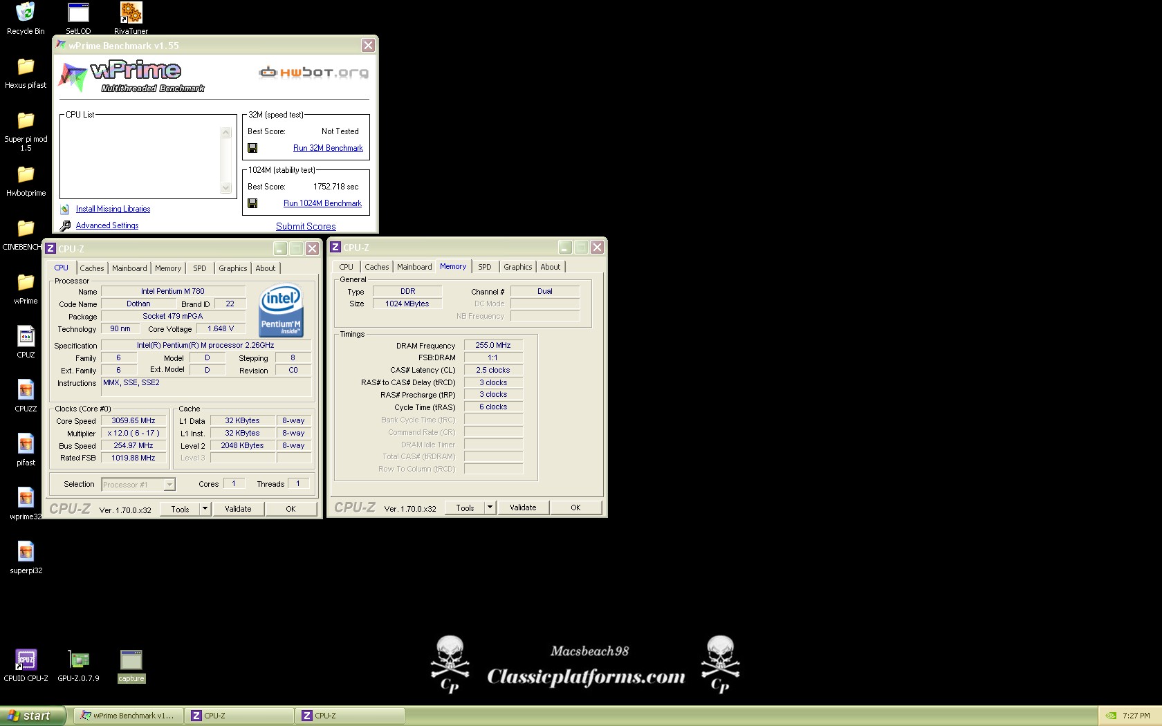This screenshot has height=726, width=1162.
Task: Click Run 32M Benchmark link
Action: (x=328, y=148)
